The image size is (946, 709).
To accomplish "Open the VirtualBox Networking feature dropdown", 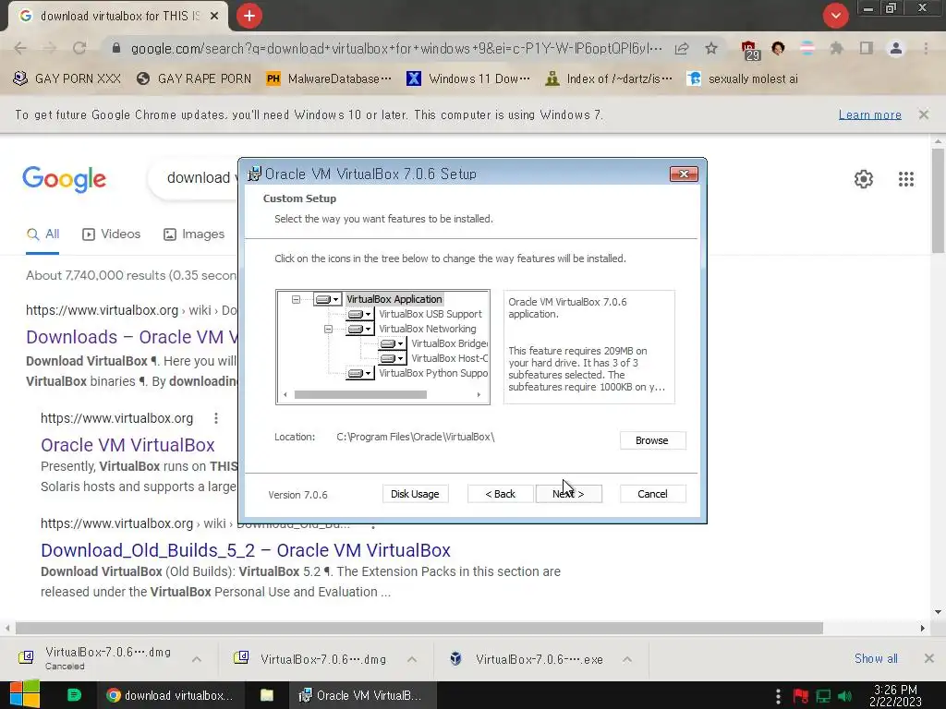I will coord(360,330).
